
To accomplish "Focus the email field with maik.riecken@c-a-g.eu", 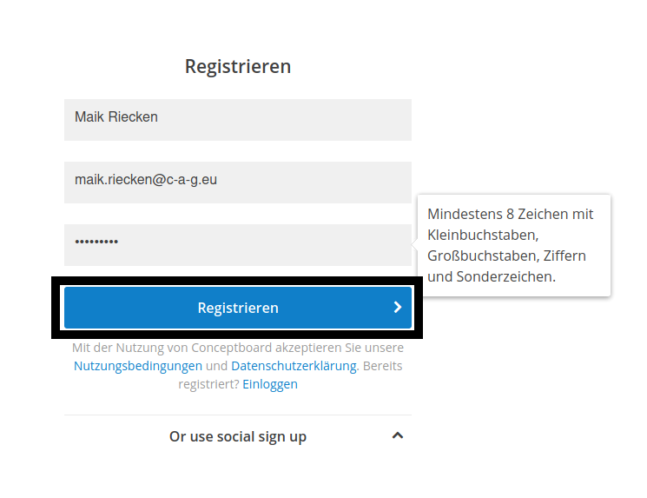I will [238, 183].
